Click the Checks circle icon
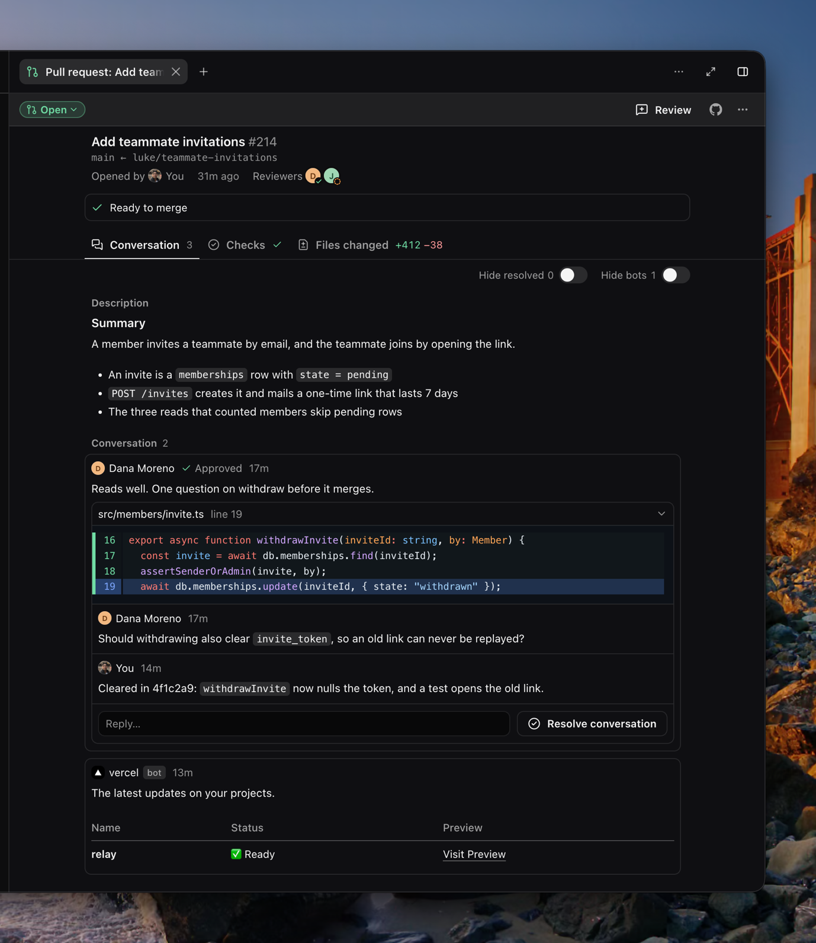The width and height of the screenshot is (816, 943). (x=214, y=245)
